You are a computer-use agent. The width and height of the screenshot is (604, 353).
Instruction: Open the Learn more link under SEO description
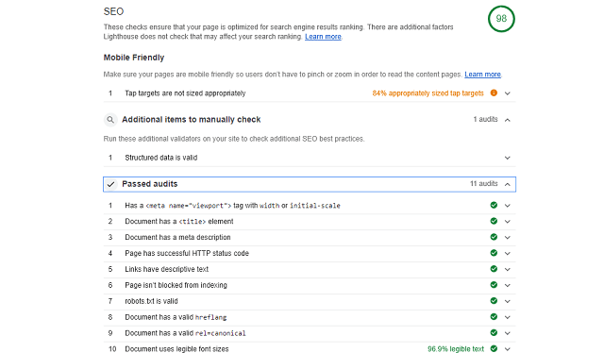(x=323, y=37)
